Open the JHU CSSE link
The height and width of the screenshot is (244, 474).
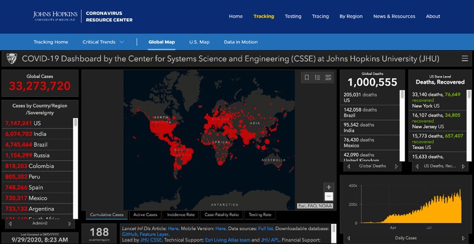151,240
